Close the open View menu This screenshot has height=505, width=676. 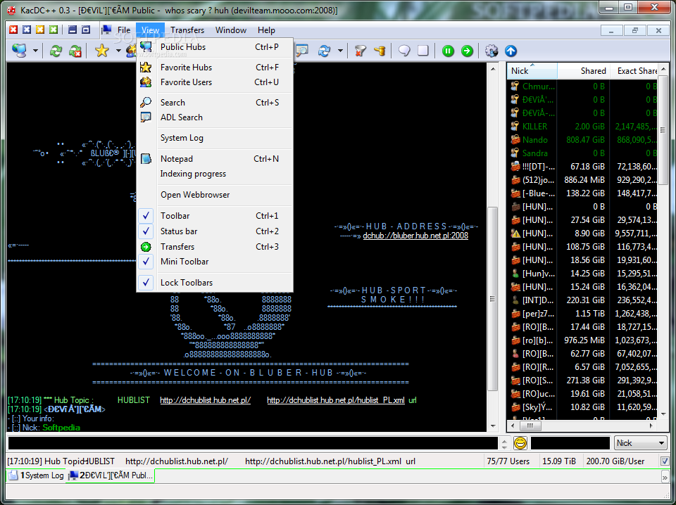point(150,30)
